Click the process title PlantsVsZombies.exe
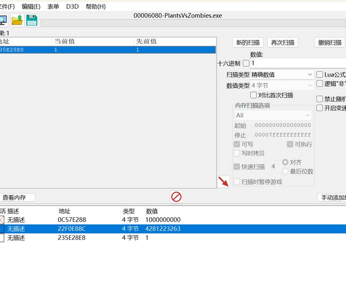The image size is (346, 297). (x=178, y=15)
